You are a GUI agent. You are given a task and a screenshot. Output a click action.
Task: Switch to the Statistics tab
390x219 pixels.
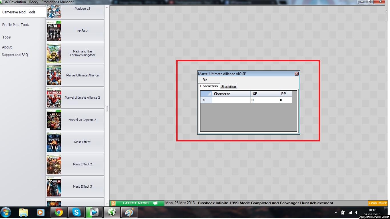click(228, 86)
